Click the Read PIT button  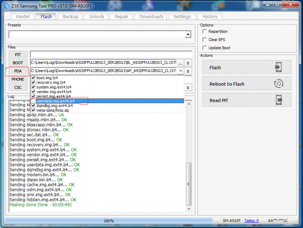click(247, 100)
